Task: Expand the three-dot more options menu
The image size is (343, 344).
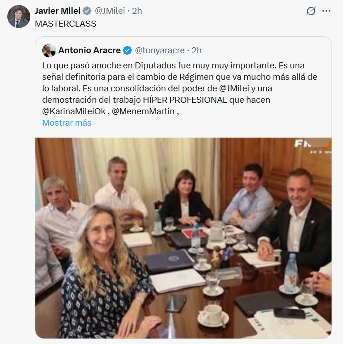Action: pos(326,11)
